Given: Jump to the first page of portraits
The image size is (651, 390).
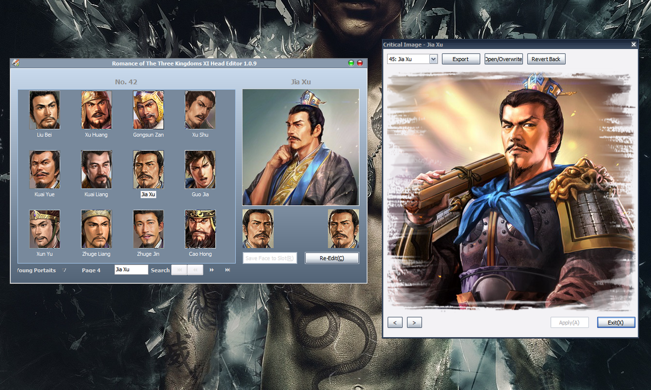Looking at the screenshot, I should [x=179, y=270].
